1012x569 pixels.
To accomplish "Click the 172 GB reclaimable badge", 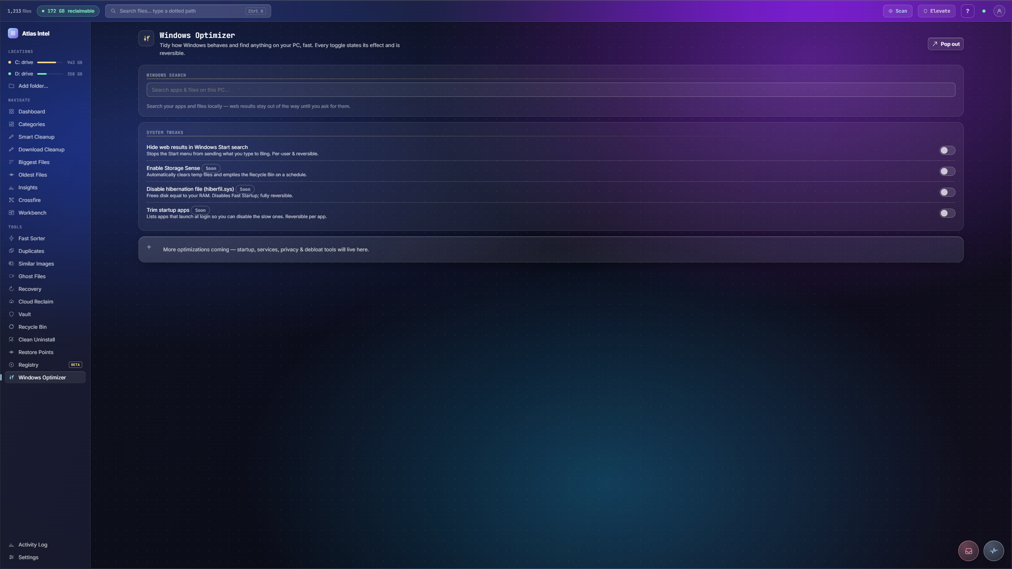I will pos(68,11).
